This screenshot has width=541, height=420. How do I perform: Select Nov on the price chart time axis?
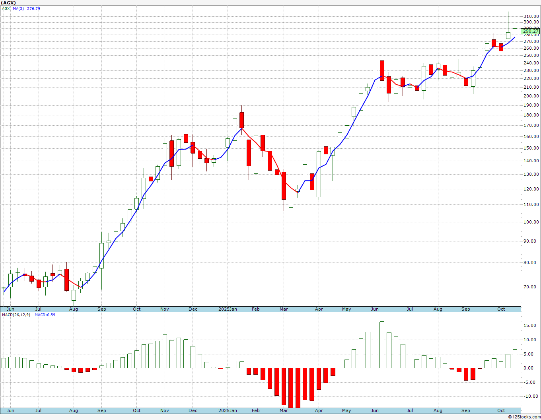point(165,309)
